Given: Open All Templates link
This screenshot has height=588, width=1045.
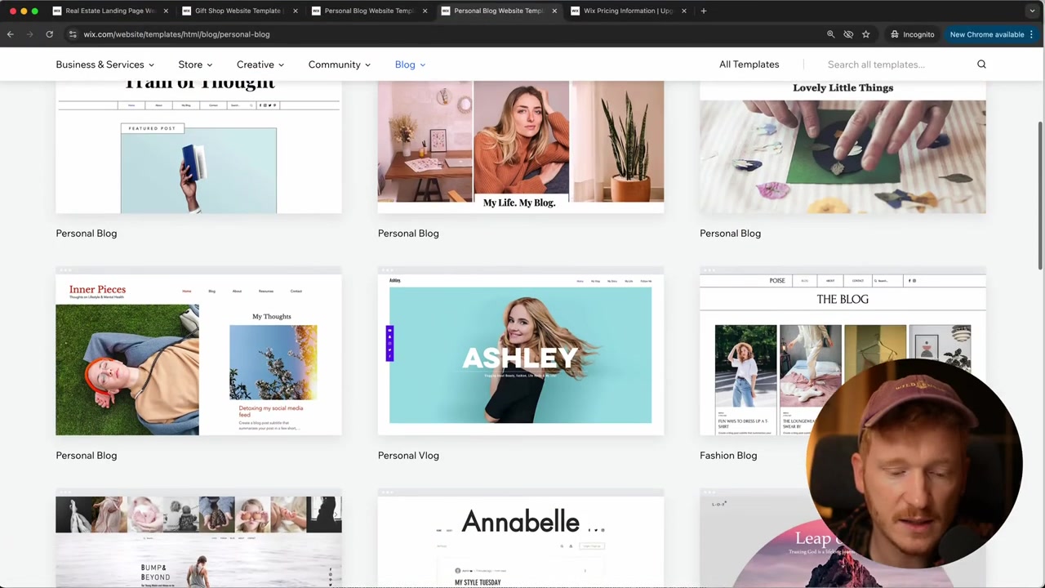Looking at the screenshot, I should (x=749, y=65).
